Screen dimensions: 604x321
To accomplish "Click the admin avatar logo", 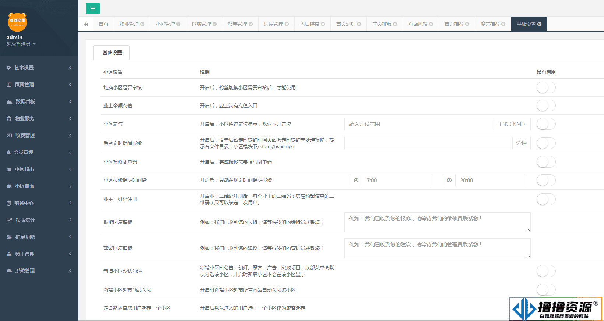I will [x=17, y=22].
